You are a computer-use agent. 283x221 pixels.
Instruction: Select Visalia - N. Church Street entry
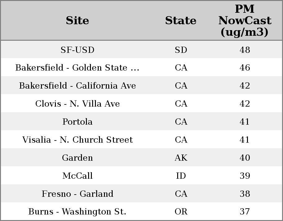[x=77, y=140]
